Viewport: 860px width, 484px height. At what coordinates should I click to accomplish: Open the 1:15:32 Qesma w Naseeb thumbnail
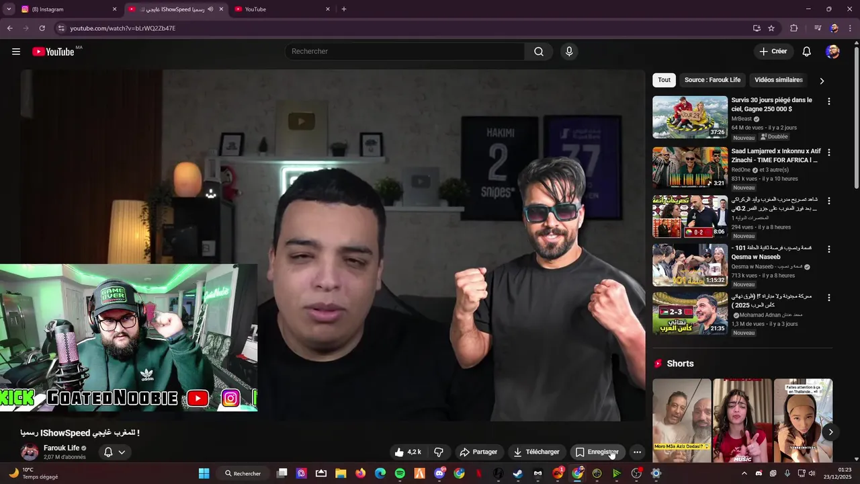tap(690, 265)
